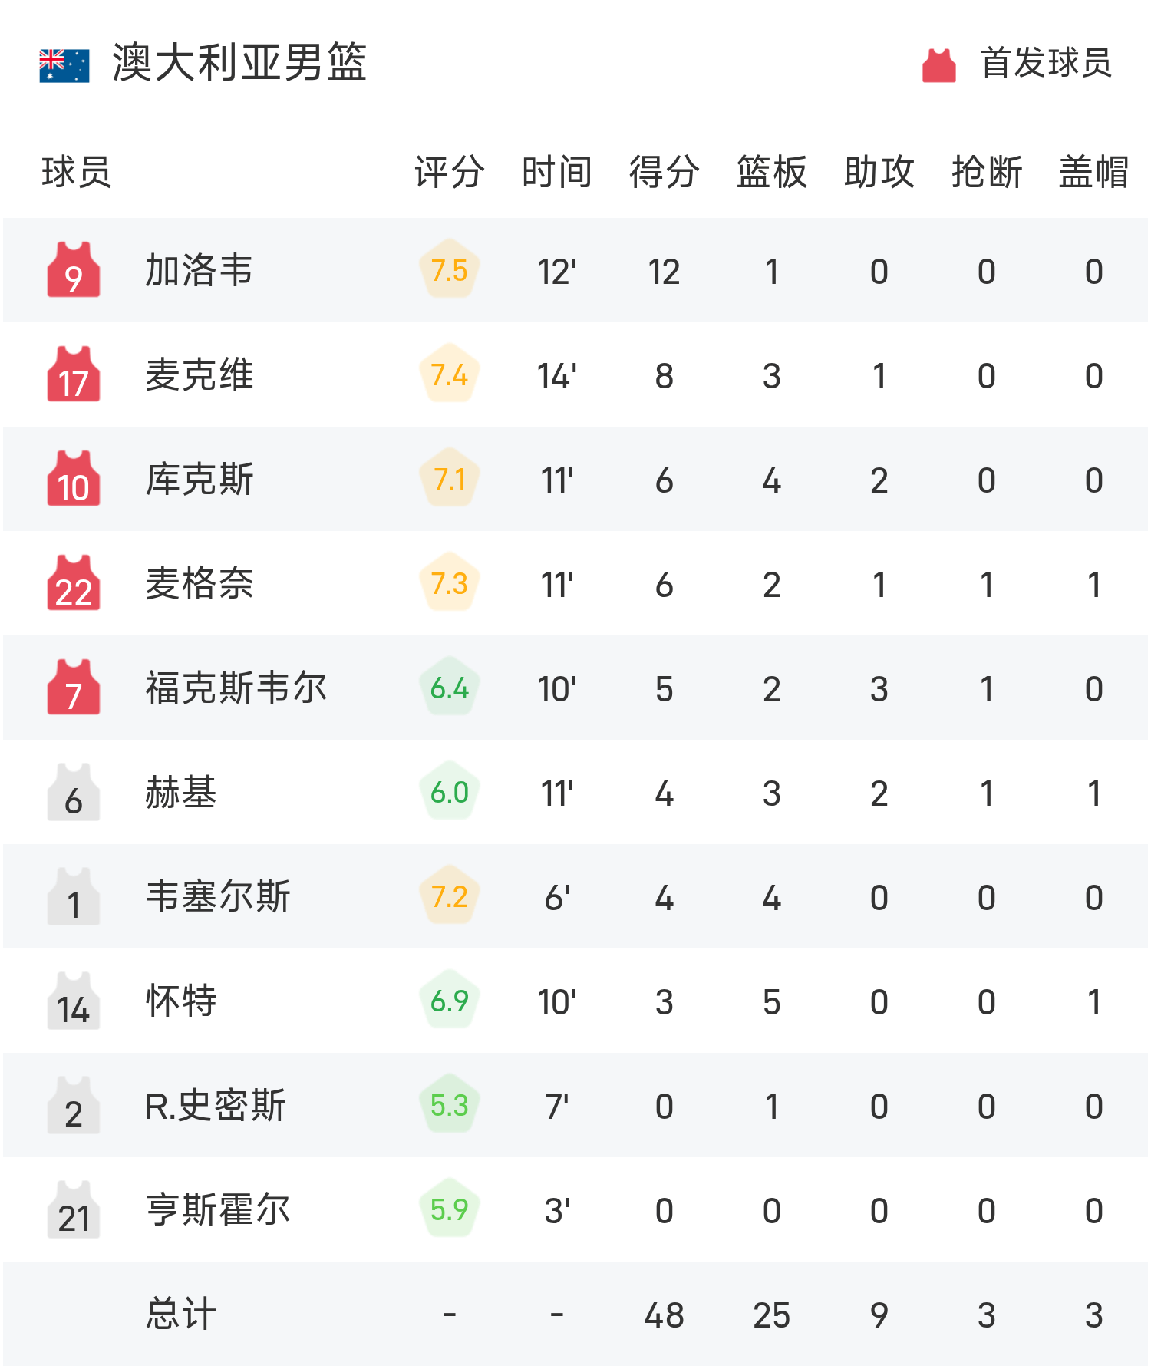Click 麦克维's 7.4 rating pentagon

click(x=449, y=374)
